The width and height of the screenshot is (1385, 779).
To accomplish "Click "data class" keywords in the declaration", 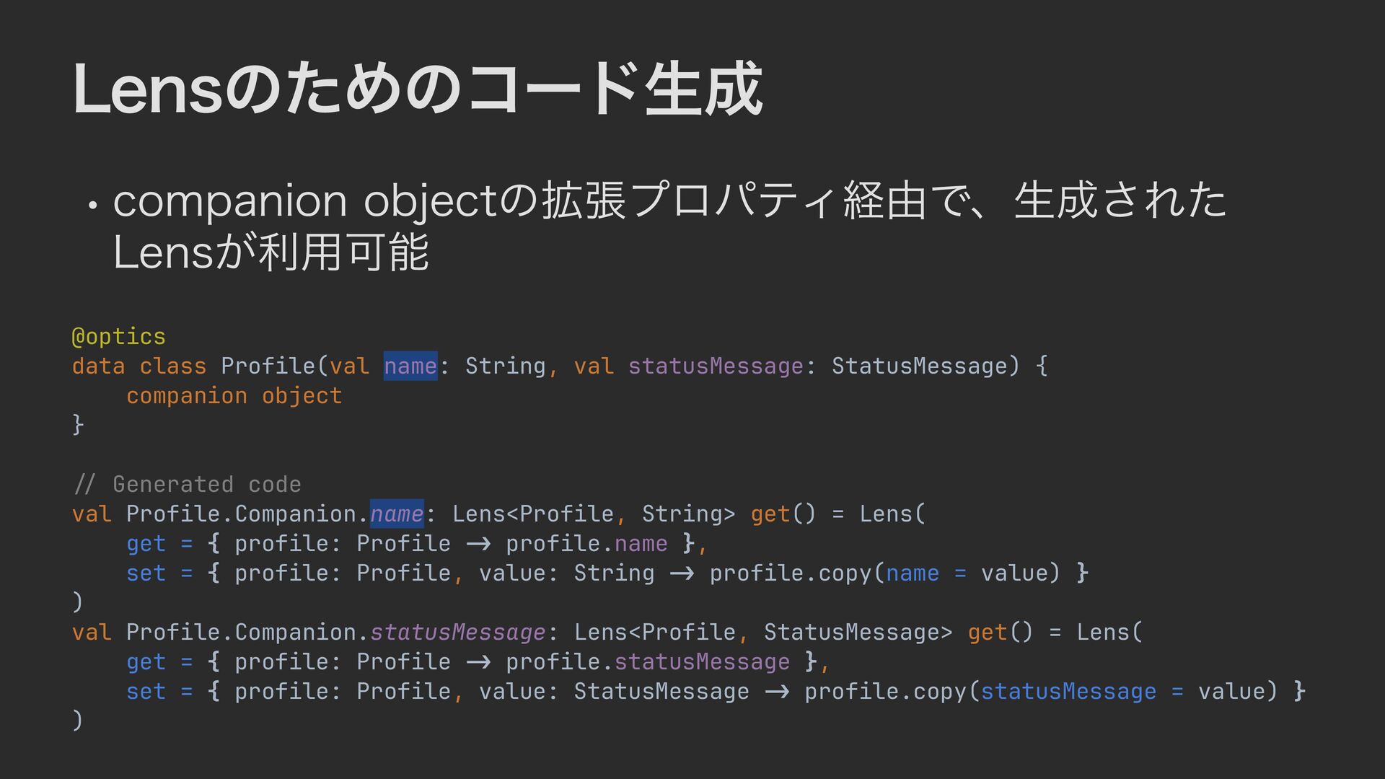I will pos(138,366).
